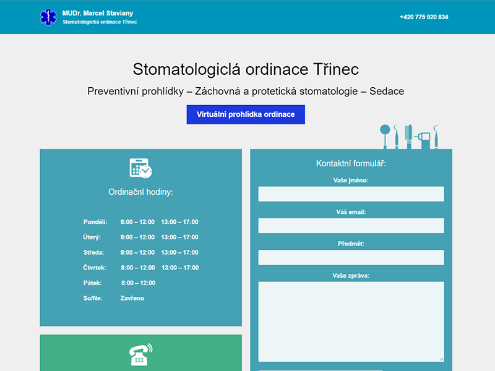Click Pátek's 8:00 – 12:00 hours
This screenshot has height=371, width=495.
point(138,283)
